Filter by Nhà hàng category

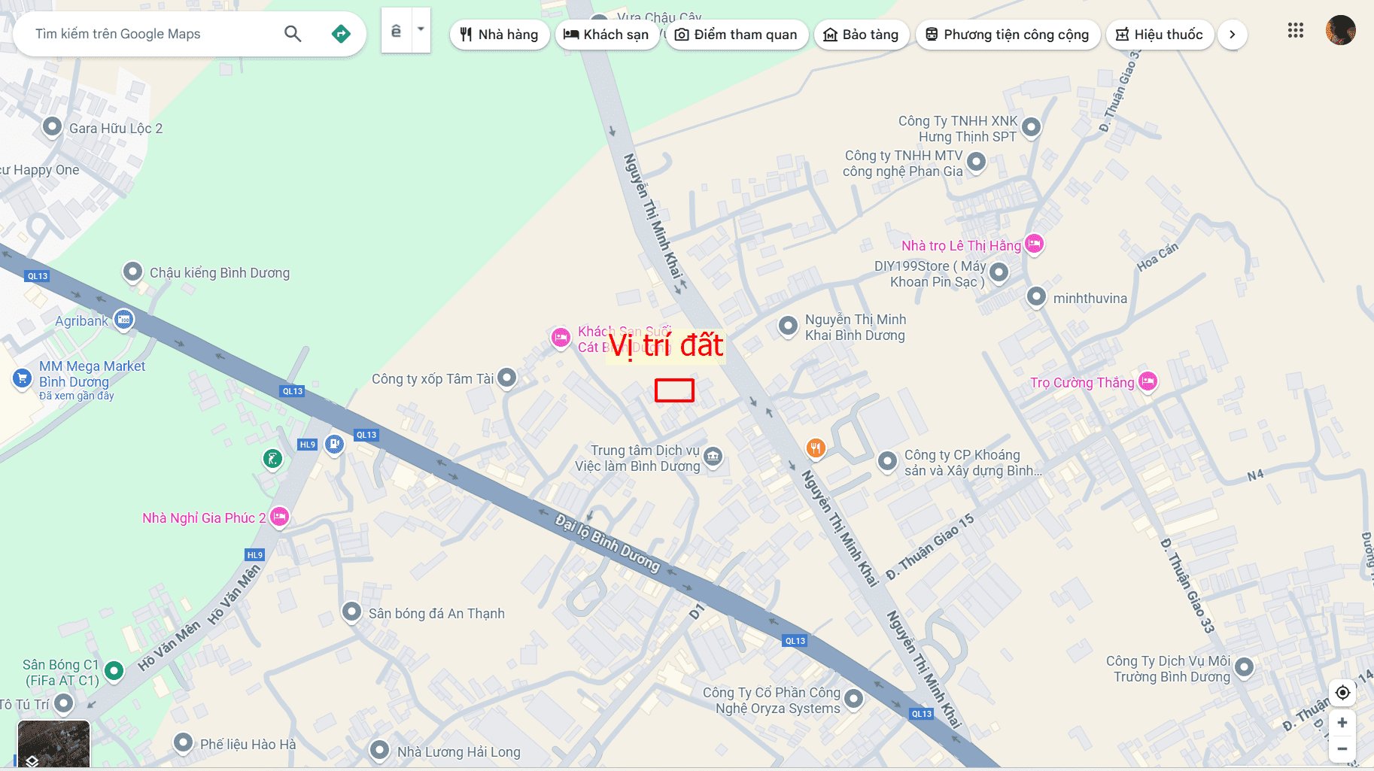tap(500, 35)
